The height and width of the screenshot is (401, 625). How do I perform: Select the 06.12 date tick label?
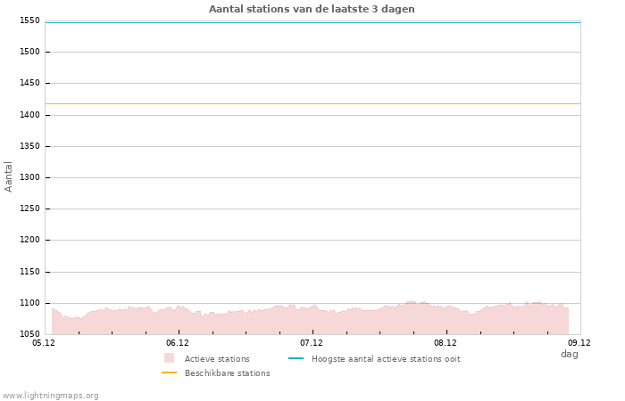pyautogui.click(x=178, y=342)
